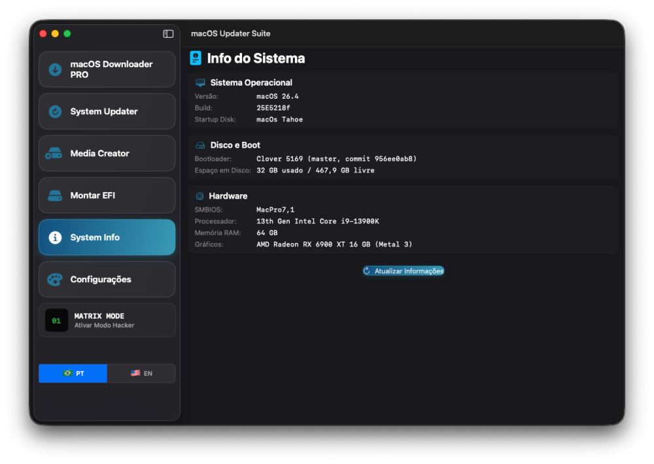This screenshot has height=464, width=654.
Task: Click the build number 25E5218f
Action: [x=273, y=108]
